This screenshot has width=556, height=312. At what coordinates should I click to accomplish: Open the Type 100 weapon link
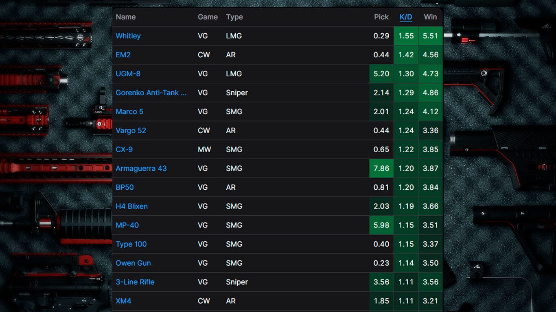click(131, 244)
